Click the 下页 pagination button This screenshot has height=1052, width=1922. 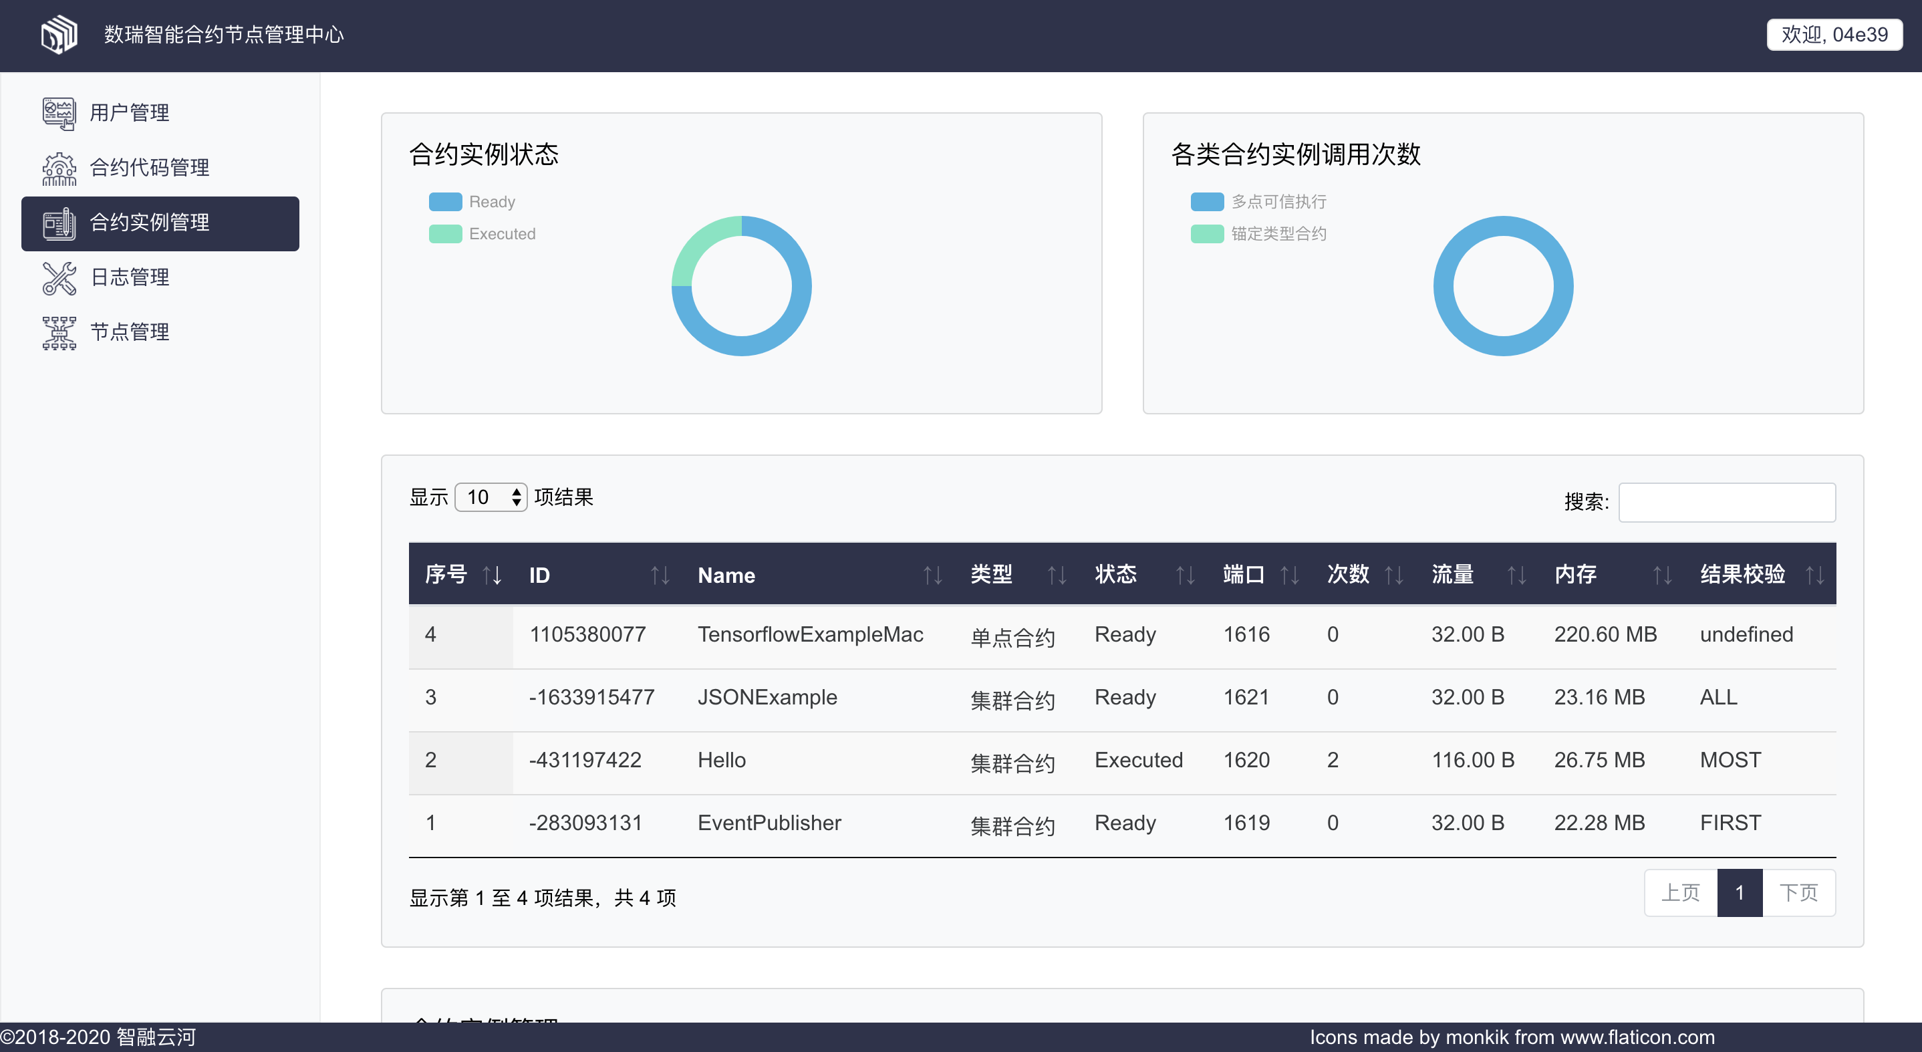(x=1798, y=892)
